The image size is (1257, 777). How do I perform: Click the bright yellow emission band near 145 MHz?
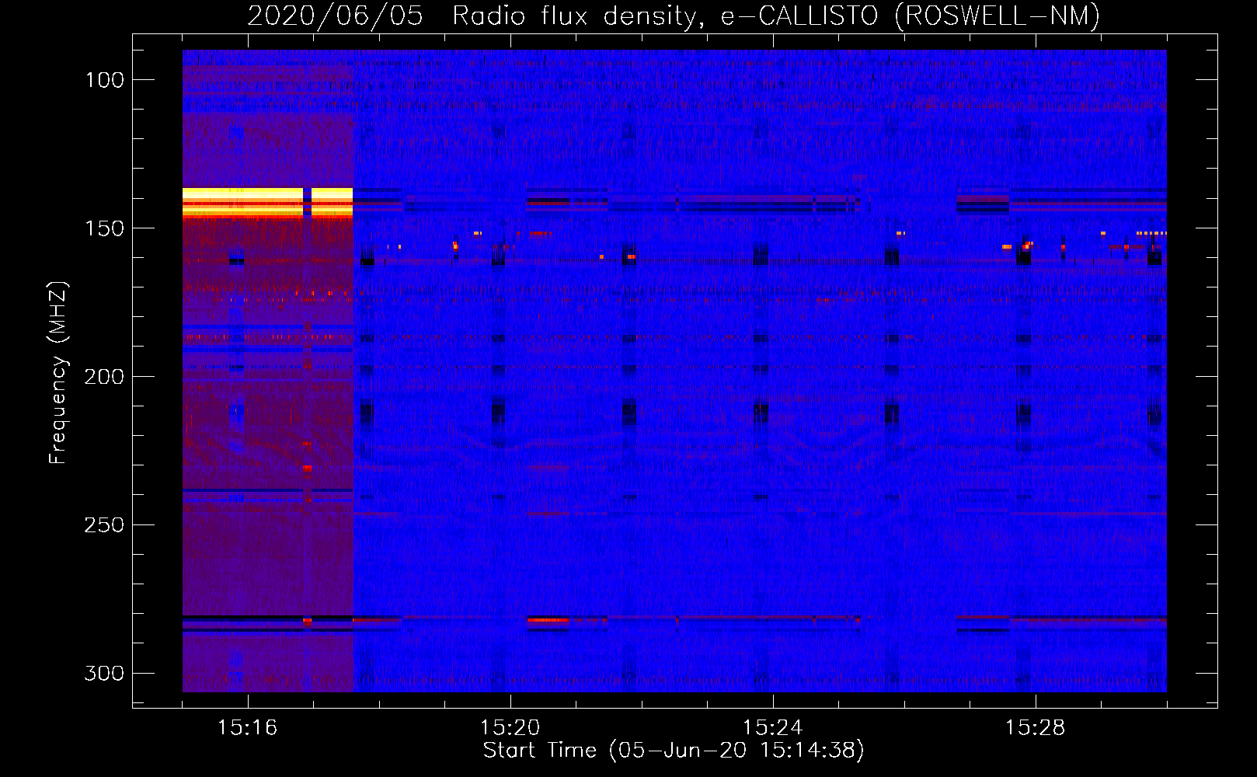(x=267, y=202)
